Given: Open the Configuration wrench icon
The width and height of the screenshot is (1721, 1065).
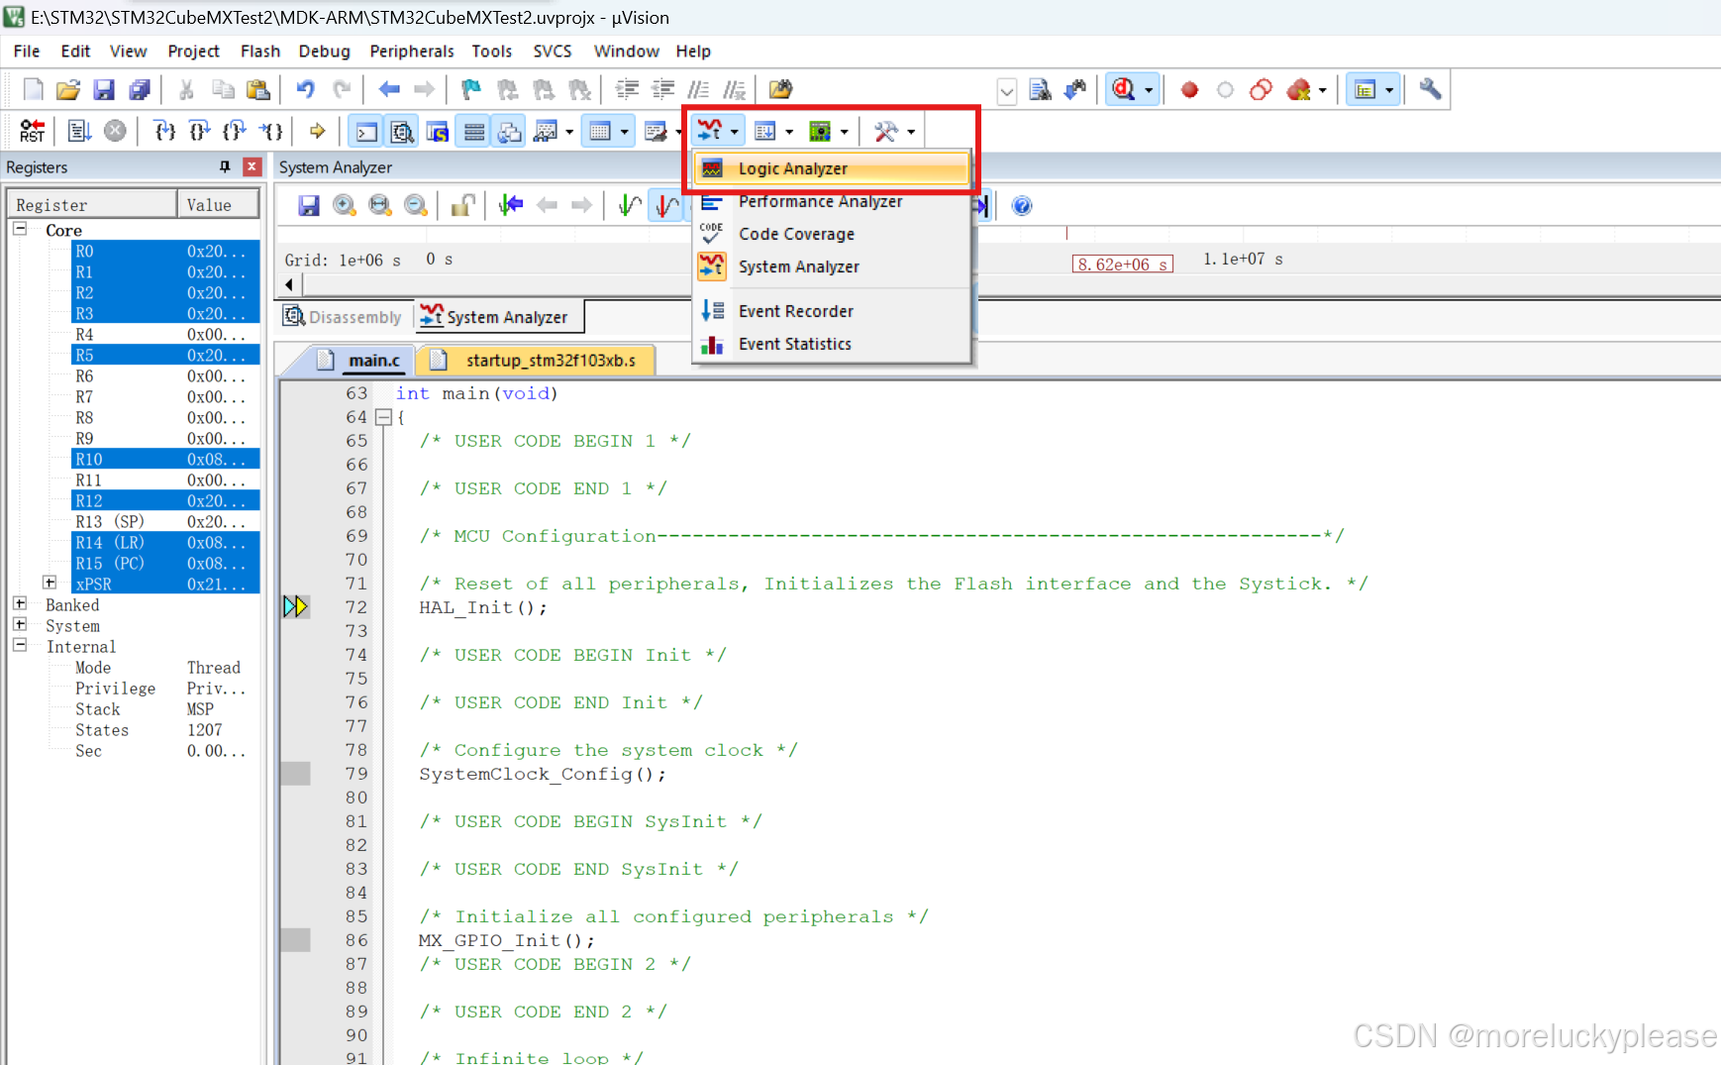Looking at the screenshot, I should 1429,90.
